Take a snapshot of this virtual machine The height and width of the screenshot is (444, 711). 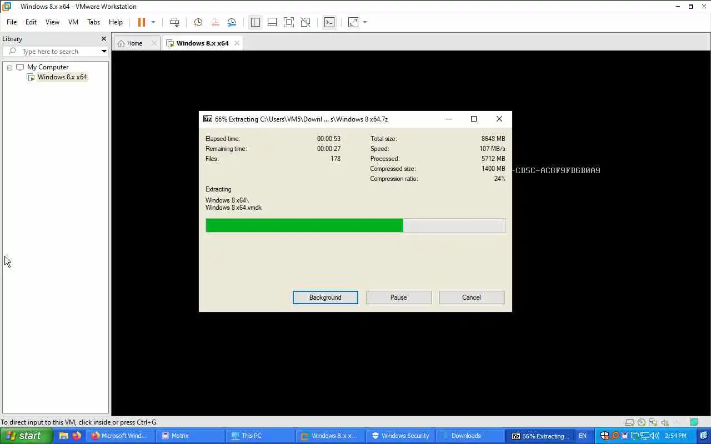click(x=198, y=22)
